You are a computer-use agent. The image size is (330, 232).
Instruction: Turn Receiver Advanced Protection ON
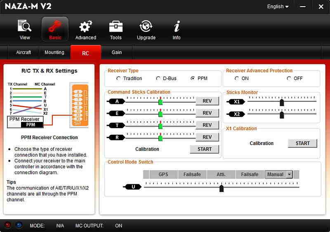click(x=237, y=78)
